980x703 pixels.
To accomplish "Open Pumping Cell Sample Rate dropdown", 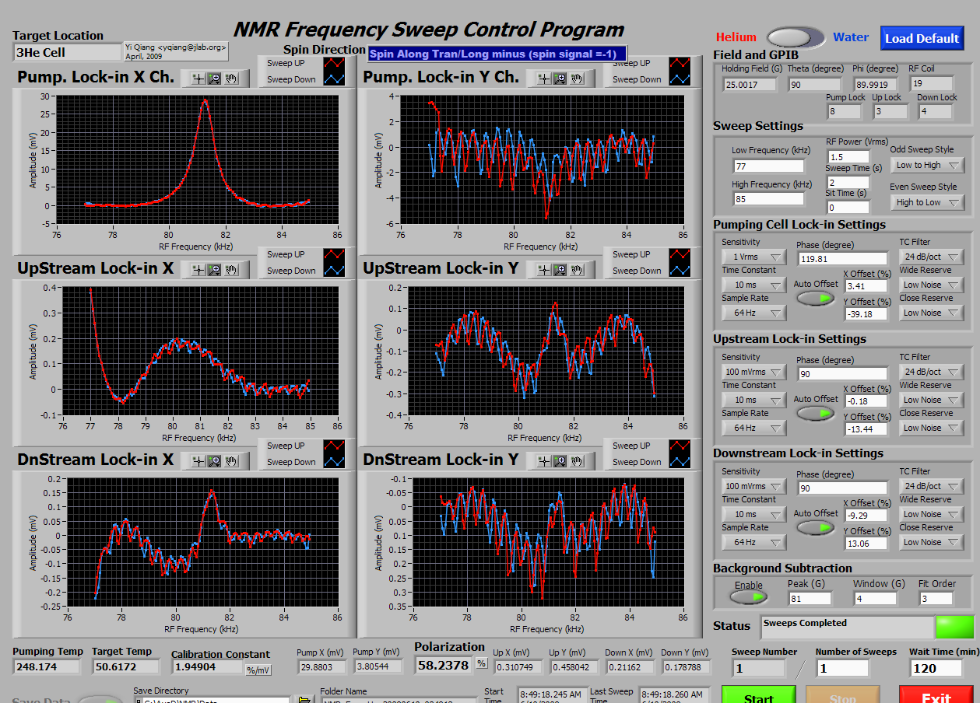I will 754,313.
